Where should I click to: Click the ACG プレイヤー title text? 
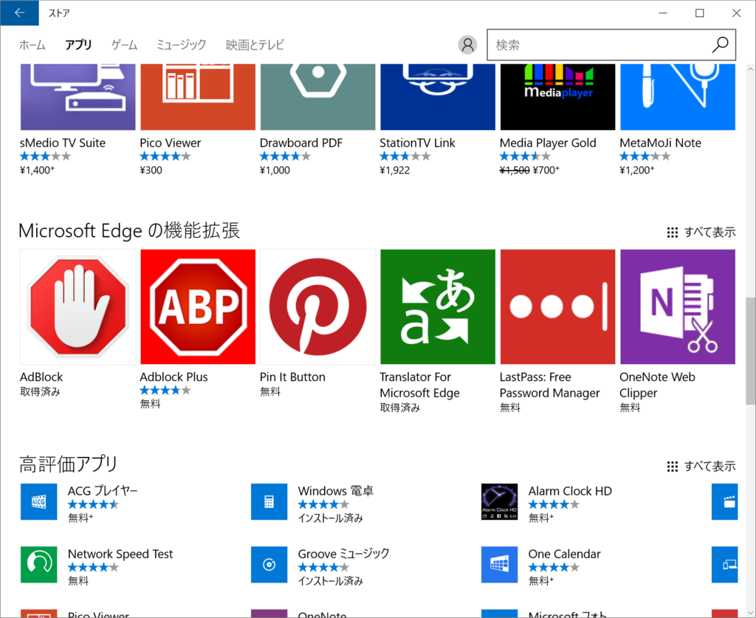click(102, 491)
